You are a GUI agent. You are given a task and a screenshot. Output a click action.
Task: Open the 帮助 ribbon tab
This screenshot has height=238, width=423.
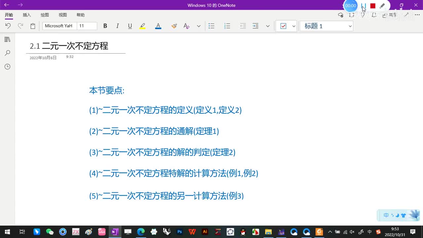click(x=81, y=15)
